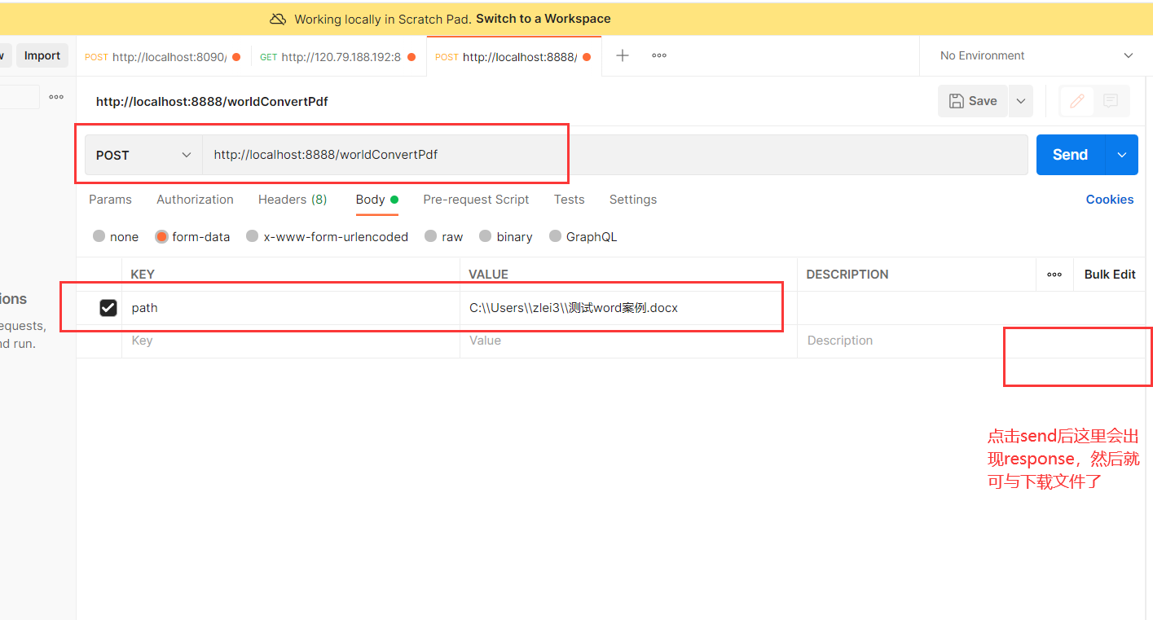Click sidebar three-dots options icon
Screen dimensions: 1153x620
[56, 97]
